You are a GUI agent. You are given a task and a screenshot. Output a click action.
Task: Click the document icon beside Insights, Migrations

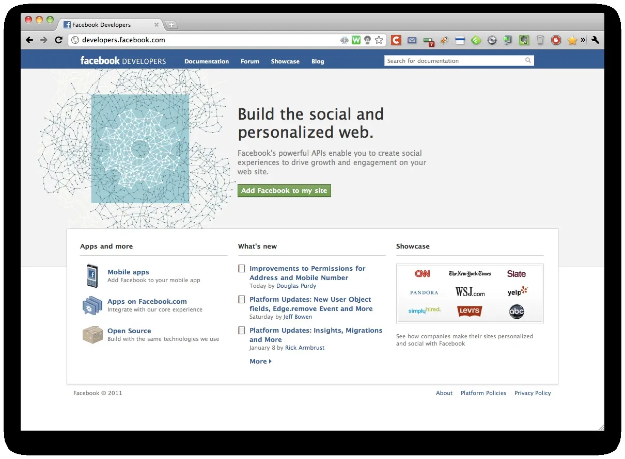point(241,331)
